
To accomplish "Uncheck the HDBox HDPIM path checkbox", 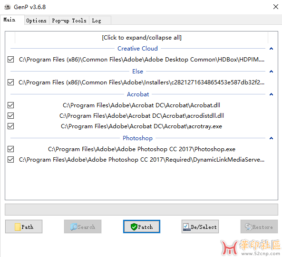I will (11, 59).
